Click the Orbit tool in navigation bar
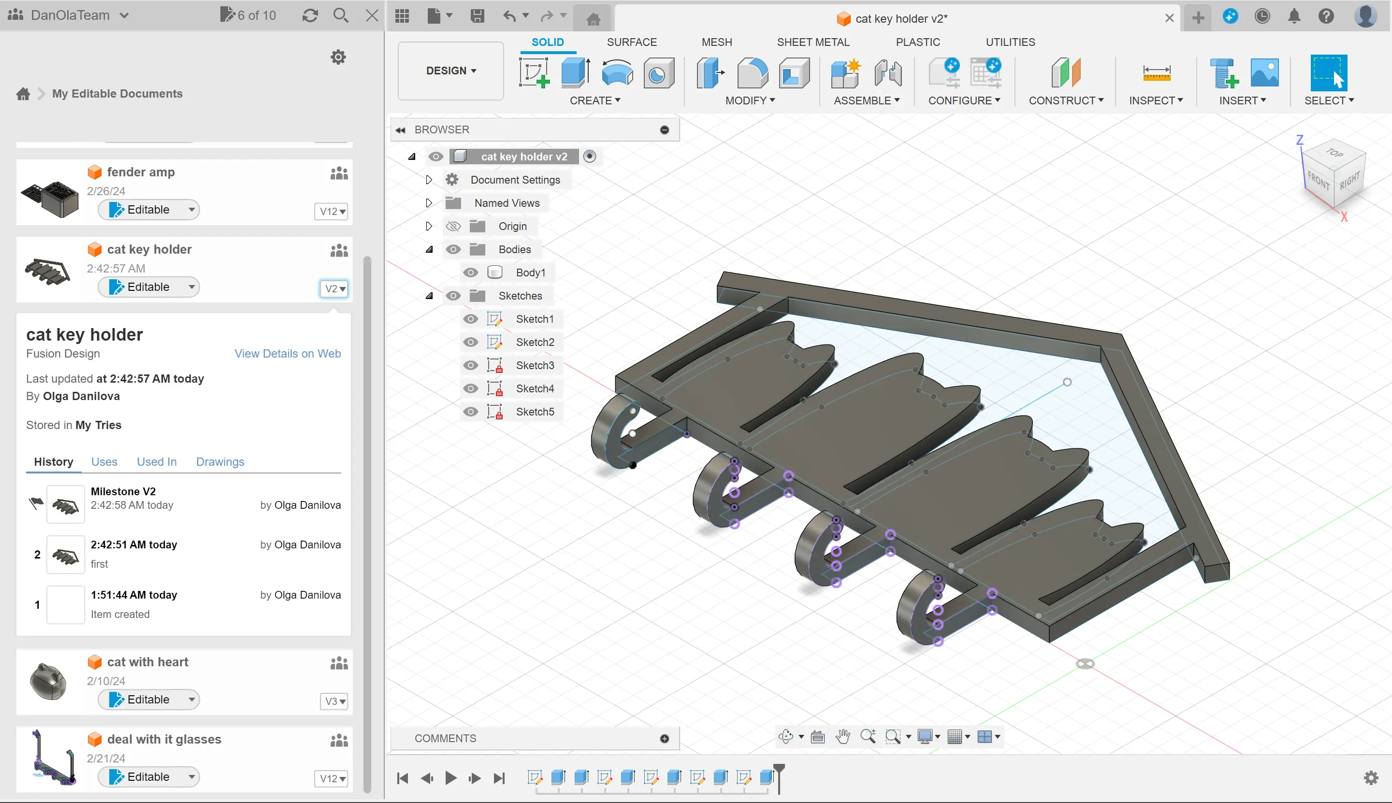The image size is (1392, 803). tap(785, 736)
